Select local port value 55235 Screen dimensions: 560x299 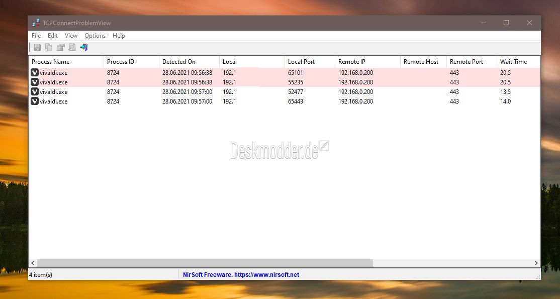point(296,82)
